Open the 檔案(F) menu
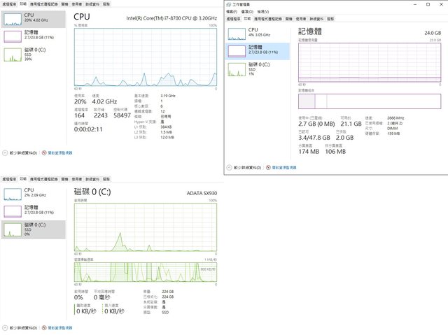448x335 pixels. pyautogui.click(x=233, y=12)
